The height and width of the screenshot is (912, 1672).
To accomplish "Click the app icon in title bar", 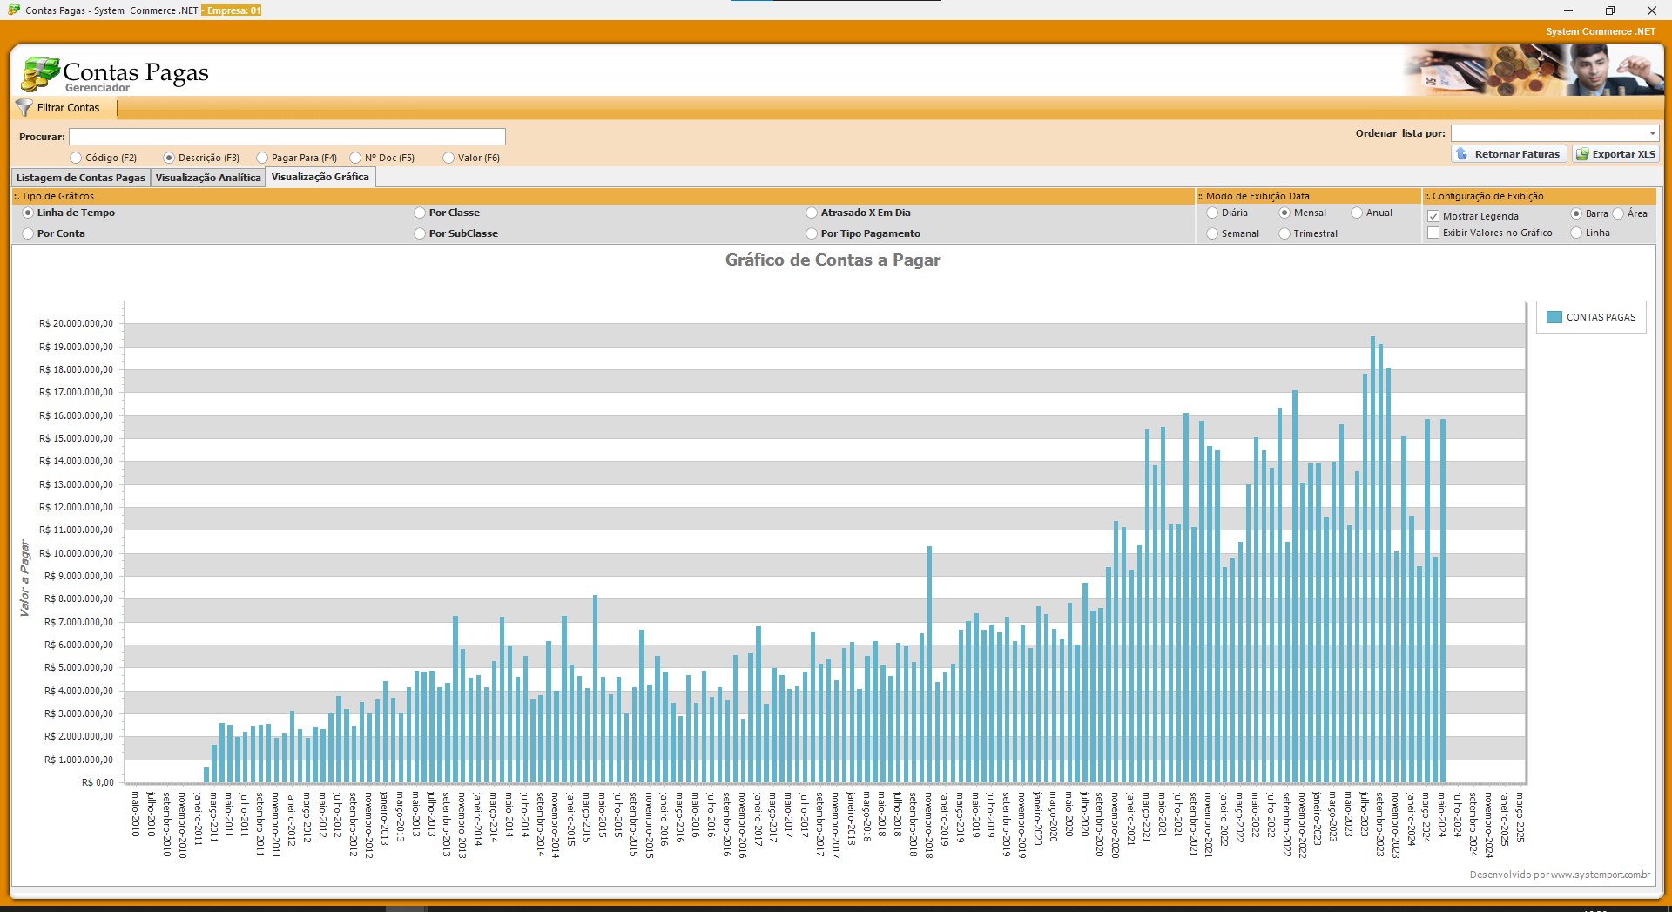I will pos(13,10).
